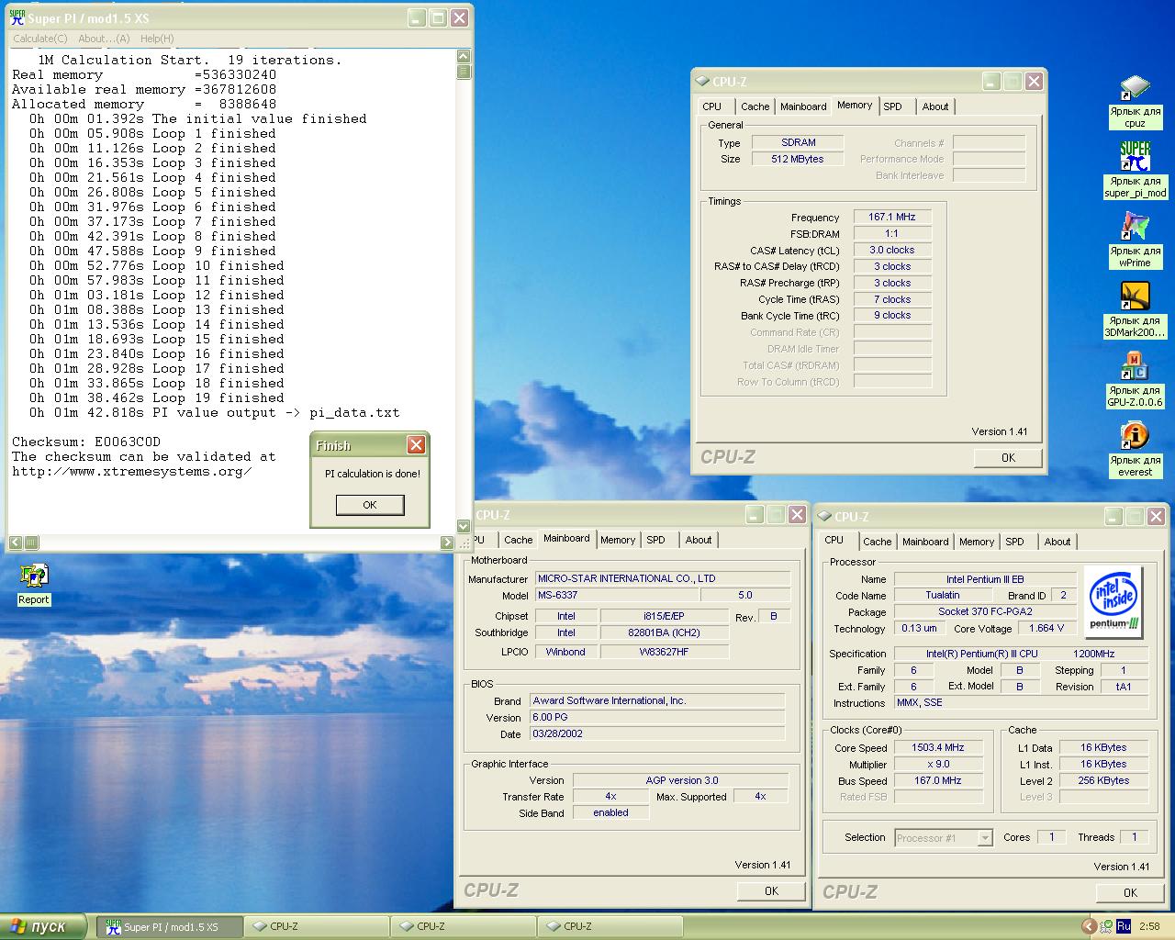Viewport: 1175px width, 940px height.
Task: Minimize the CPU tab CPU-Z window
Action: pyautogui.click(x=1112, y=517)
